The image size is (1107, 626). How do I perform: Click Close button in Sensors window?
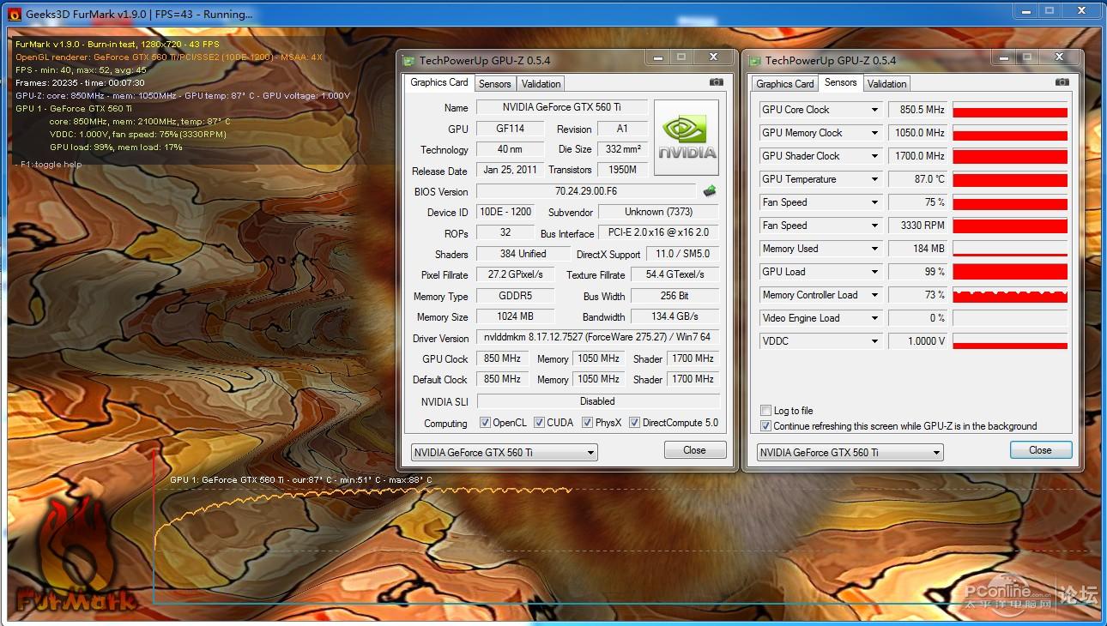coord(1040,450)
